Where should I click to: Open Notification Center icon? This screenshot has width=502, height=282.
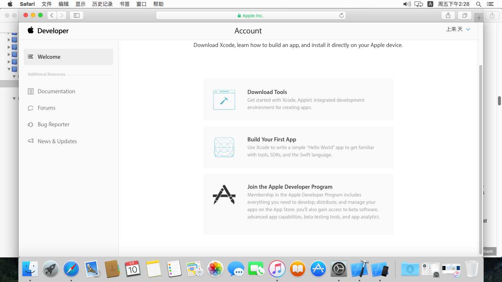click(x=490, y=4)
